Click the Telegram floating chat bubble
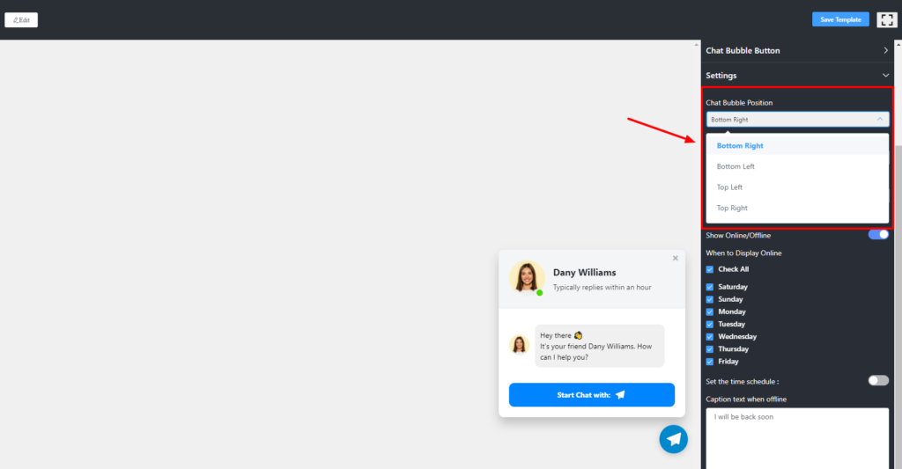Viewport: 902px width, 469px height. click(x=674, y=439)
